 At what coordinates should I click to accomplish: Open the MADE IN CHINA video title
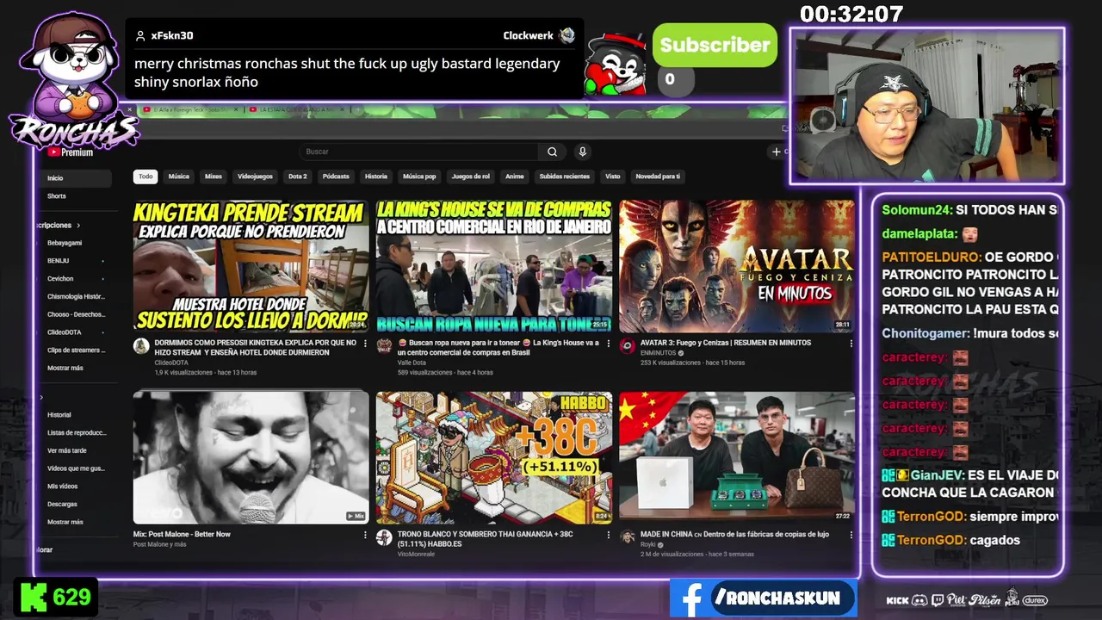pos(734,534)
